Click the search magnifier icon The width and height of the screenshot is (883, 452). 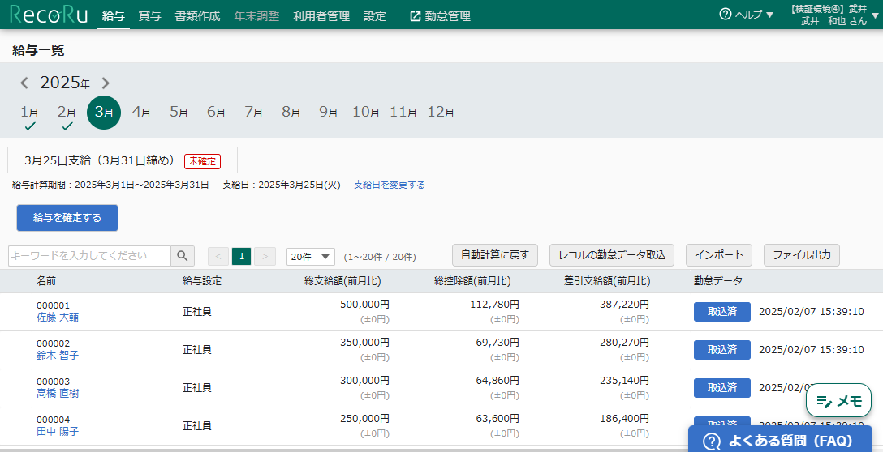click(x=183, y=256)
